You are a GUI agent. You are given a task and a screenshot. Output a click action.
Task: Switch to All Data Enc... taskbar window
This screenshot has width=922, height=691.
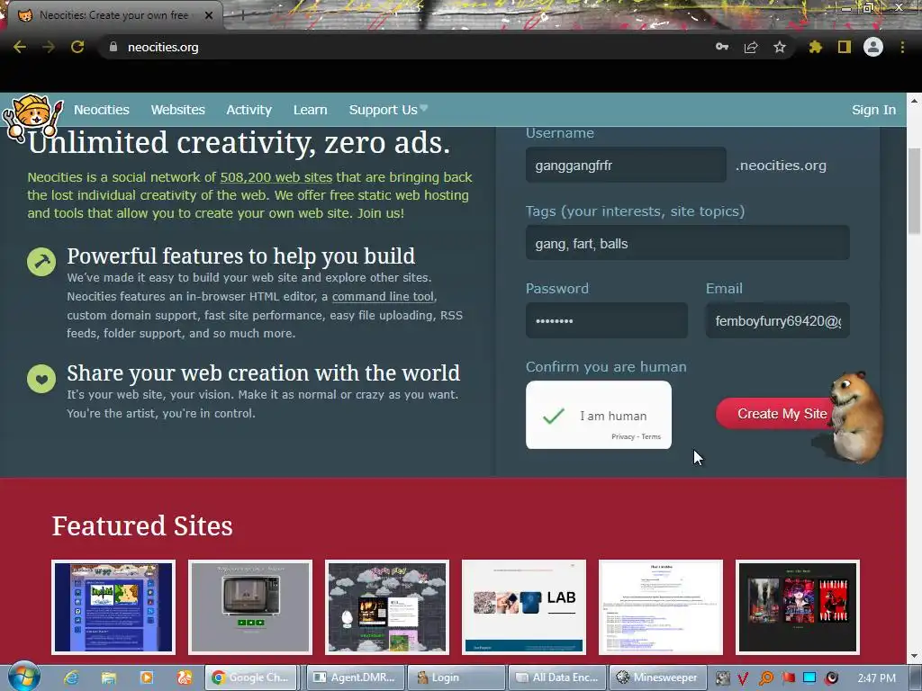(557, 678)
